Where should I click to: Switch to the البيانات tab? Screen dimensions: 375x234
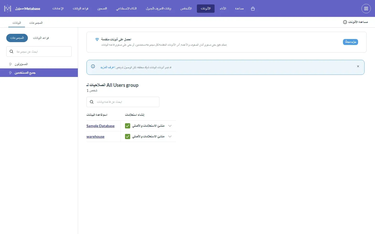pyautogui.click(x=17, y=23)
